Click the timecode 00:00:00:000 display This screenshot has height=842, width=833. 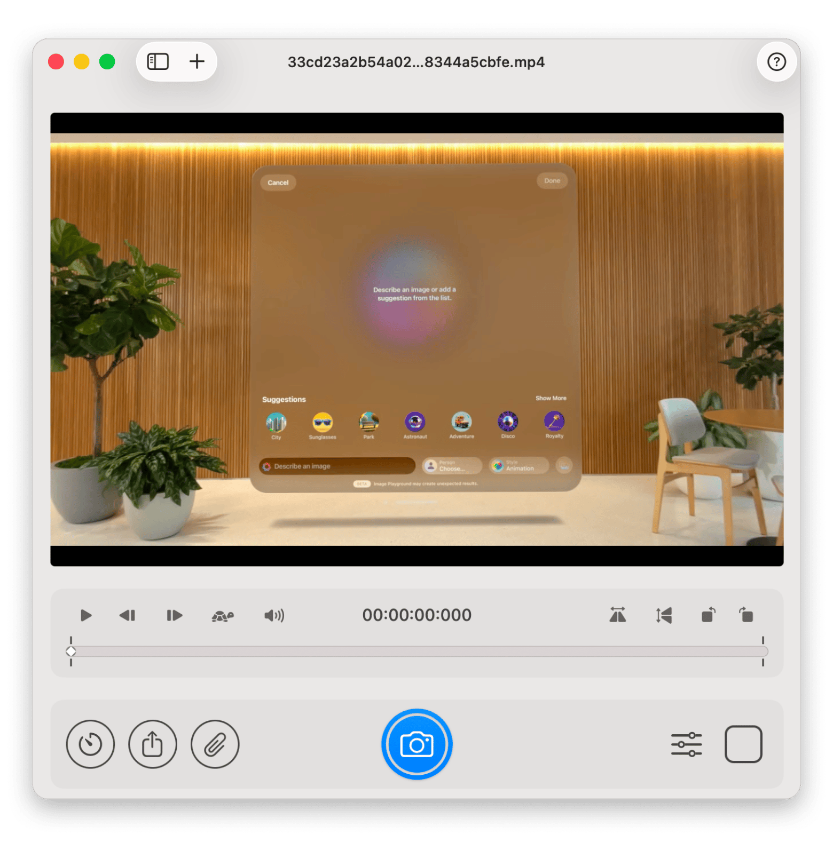[416, 615]
